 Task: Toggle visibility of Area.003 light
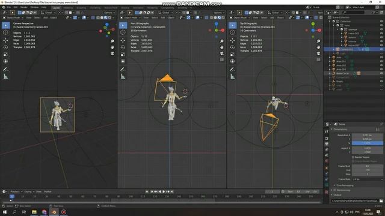(381, 70)
